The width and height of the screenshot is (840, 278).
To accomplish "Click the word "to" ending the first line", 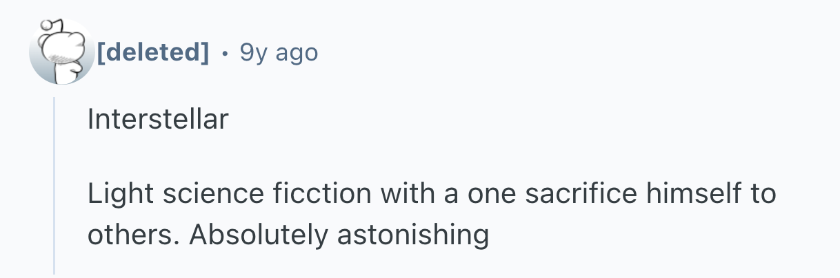I will click(x=763, y=194).
